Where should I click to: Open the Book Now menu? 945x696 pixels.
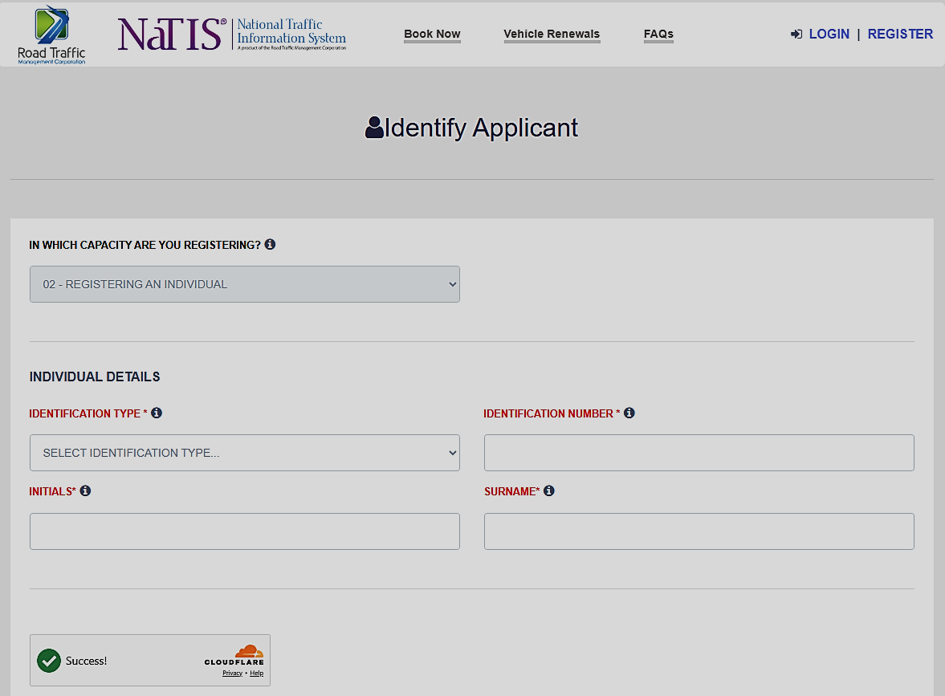tap(432, 35)
